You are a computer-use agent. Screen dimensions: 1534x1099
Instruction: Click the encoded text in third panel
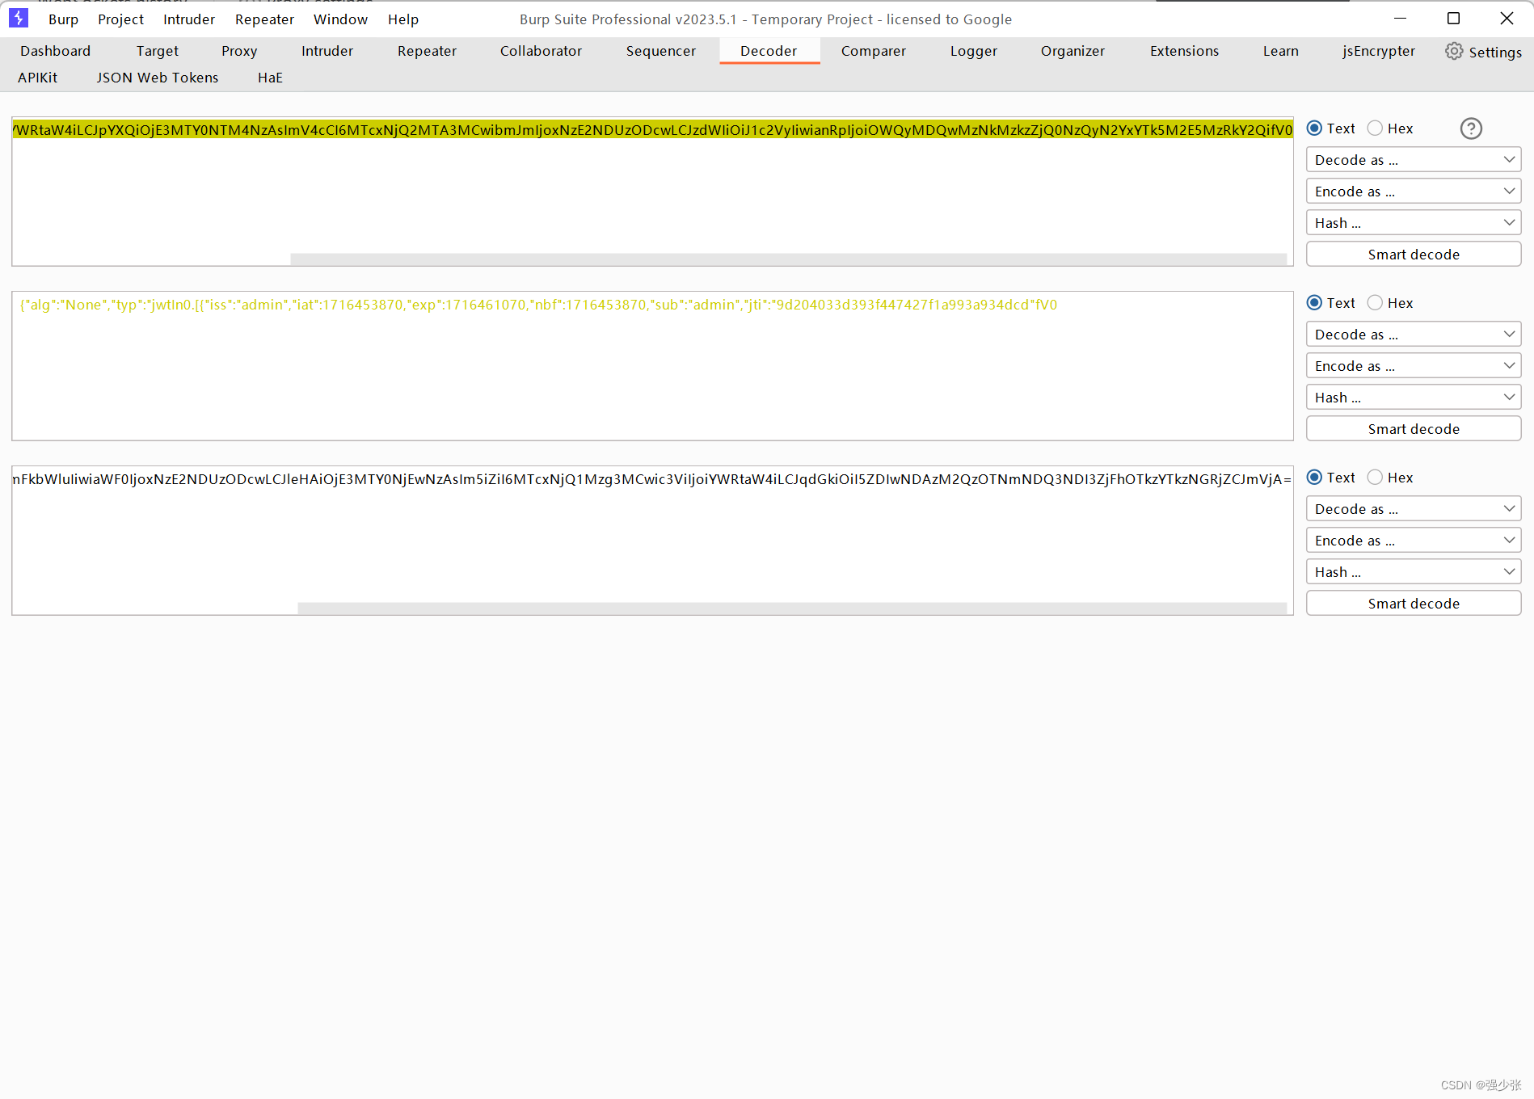(x=652, y=479)
